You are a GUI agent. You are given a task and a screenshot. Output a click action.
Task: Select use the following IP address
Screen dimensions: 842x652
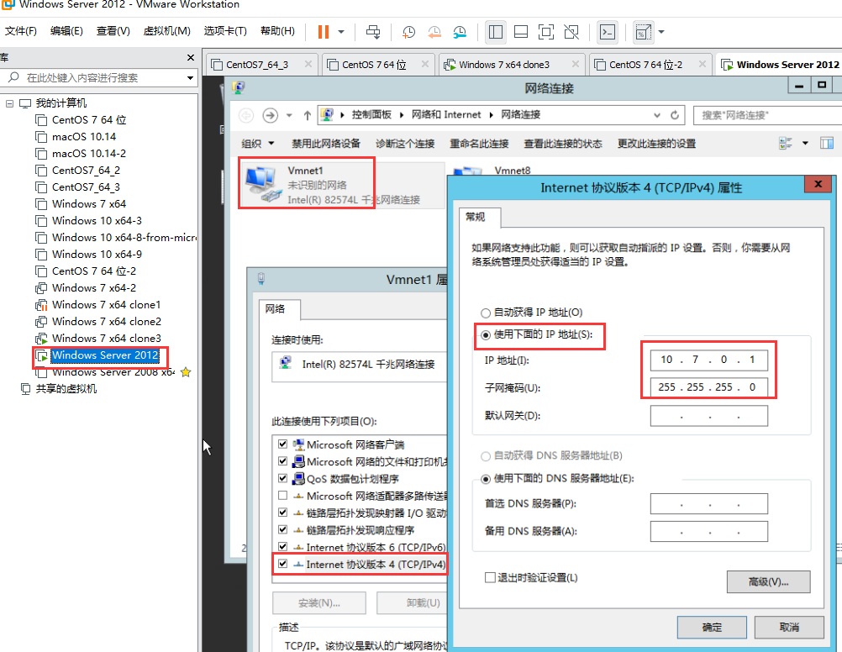(x=486, y=334)
